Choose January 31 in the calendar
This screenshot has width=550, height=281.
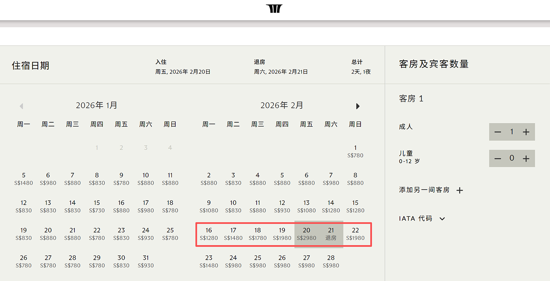[x=146, y=262]
